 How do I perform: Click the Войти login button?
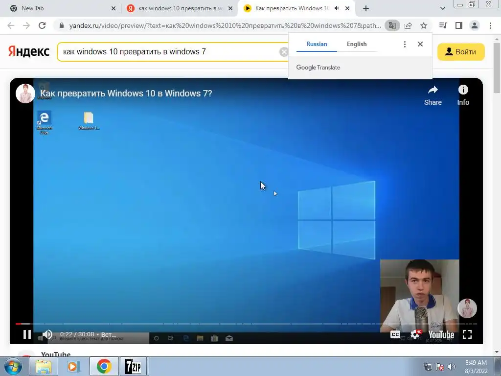click(461, 52)
